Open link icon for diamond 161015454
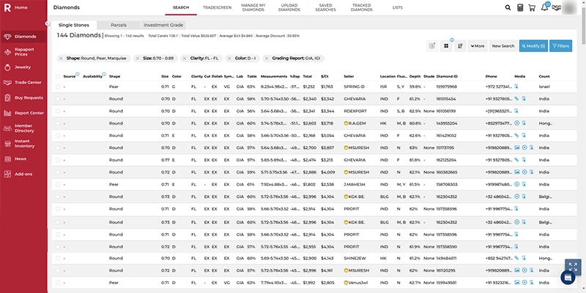Screen dimensions: 586x293 click(516, 99)
